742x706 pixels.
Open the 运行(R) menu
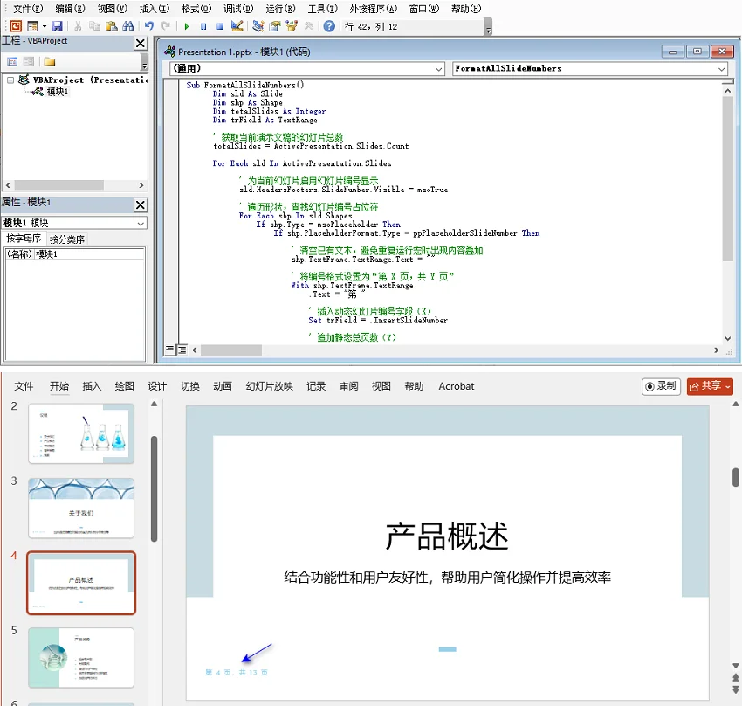pyautogui.click(x=280, y=9)
